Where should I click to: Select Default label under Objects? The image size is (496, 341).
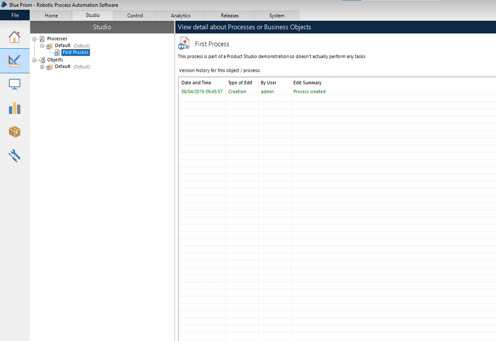coord(63,66)
